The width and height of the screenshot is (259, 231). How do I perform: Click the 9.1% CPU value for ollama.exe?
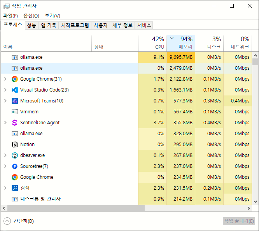tap(152, 57)
